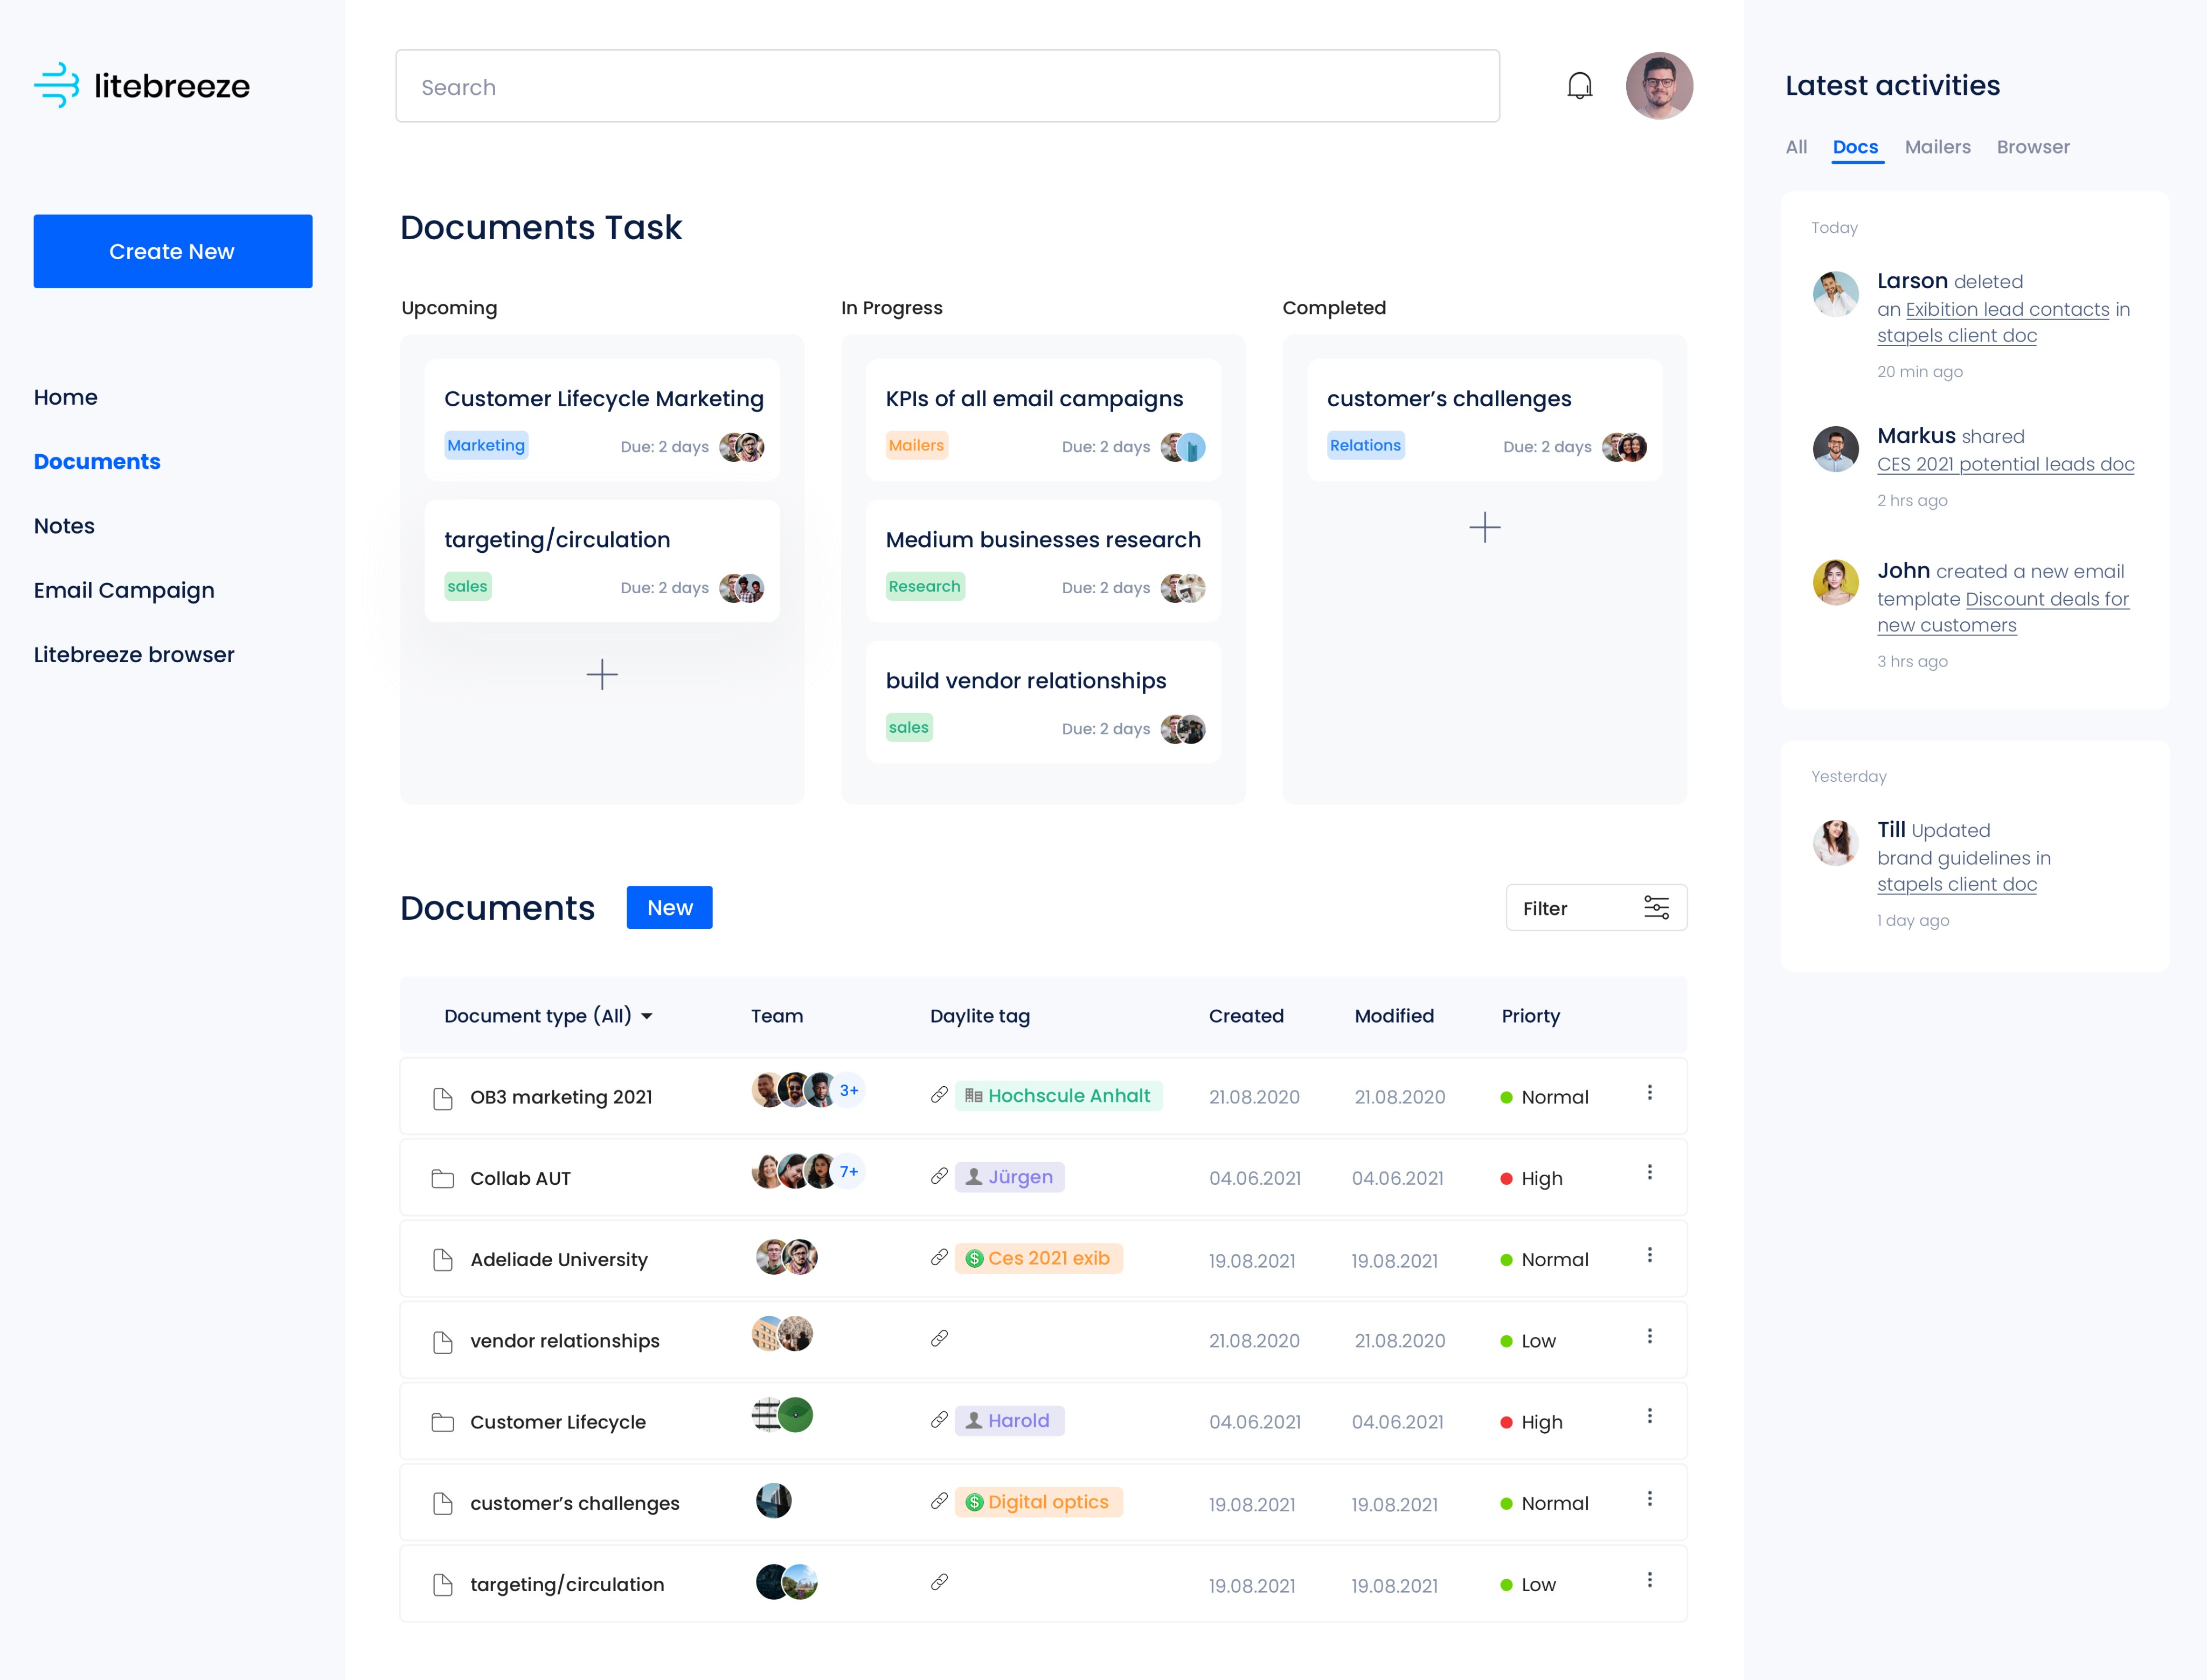Image resolution: width=2207 pixels, height=1680 pixels.
Task: Open the 3+ team members badge
Action: [849, 1090]
